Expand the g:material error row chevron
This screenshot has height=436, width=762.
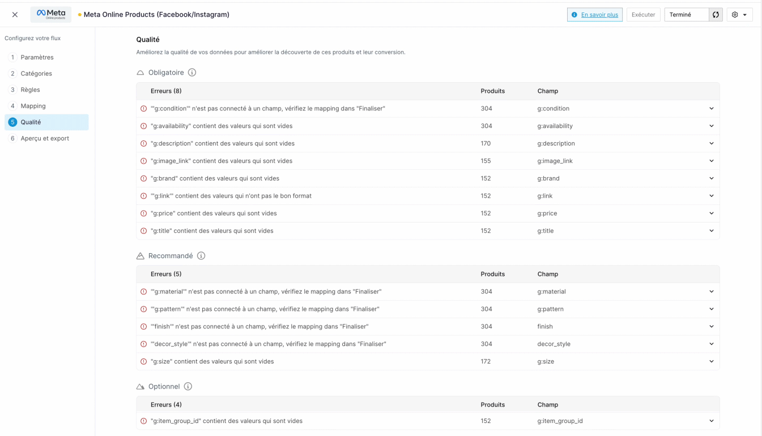712,292
